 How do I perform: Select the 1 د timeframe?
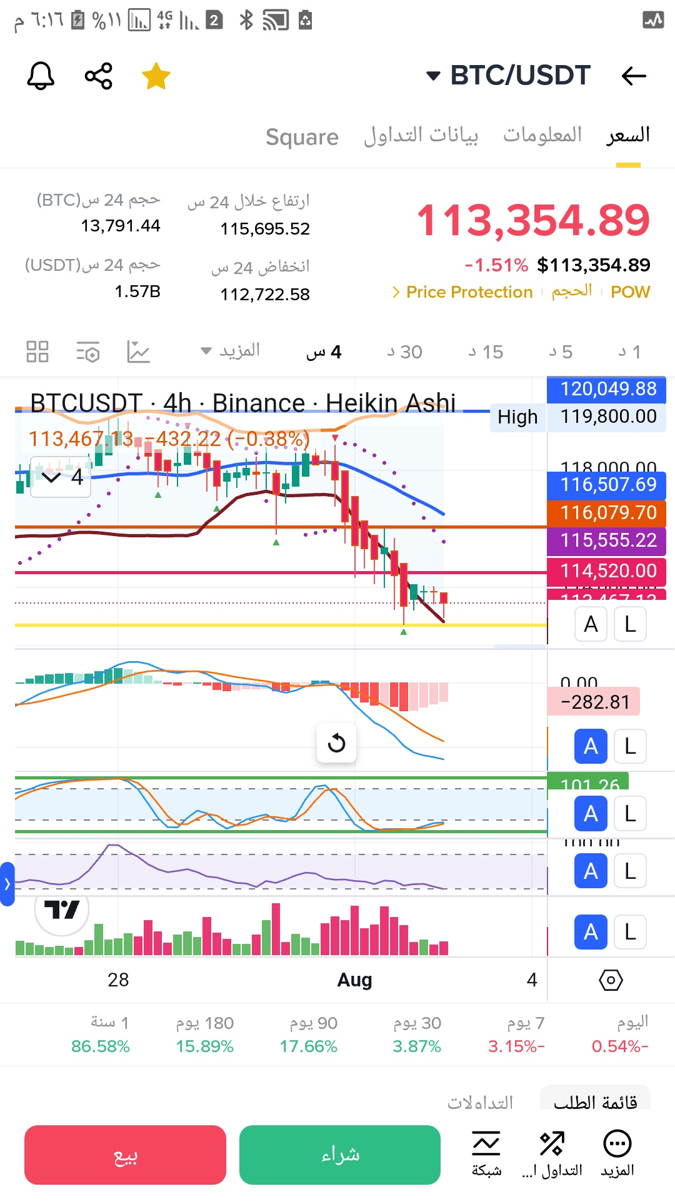[629, 352]
